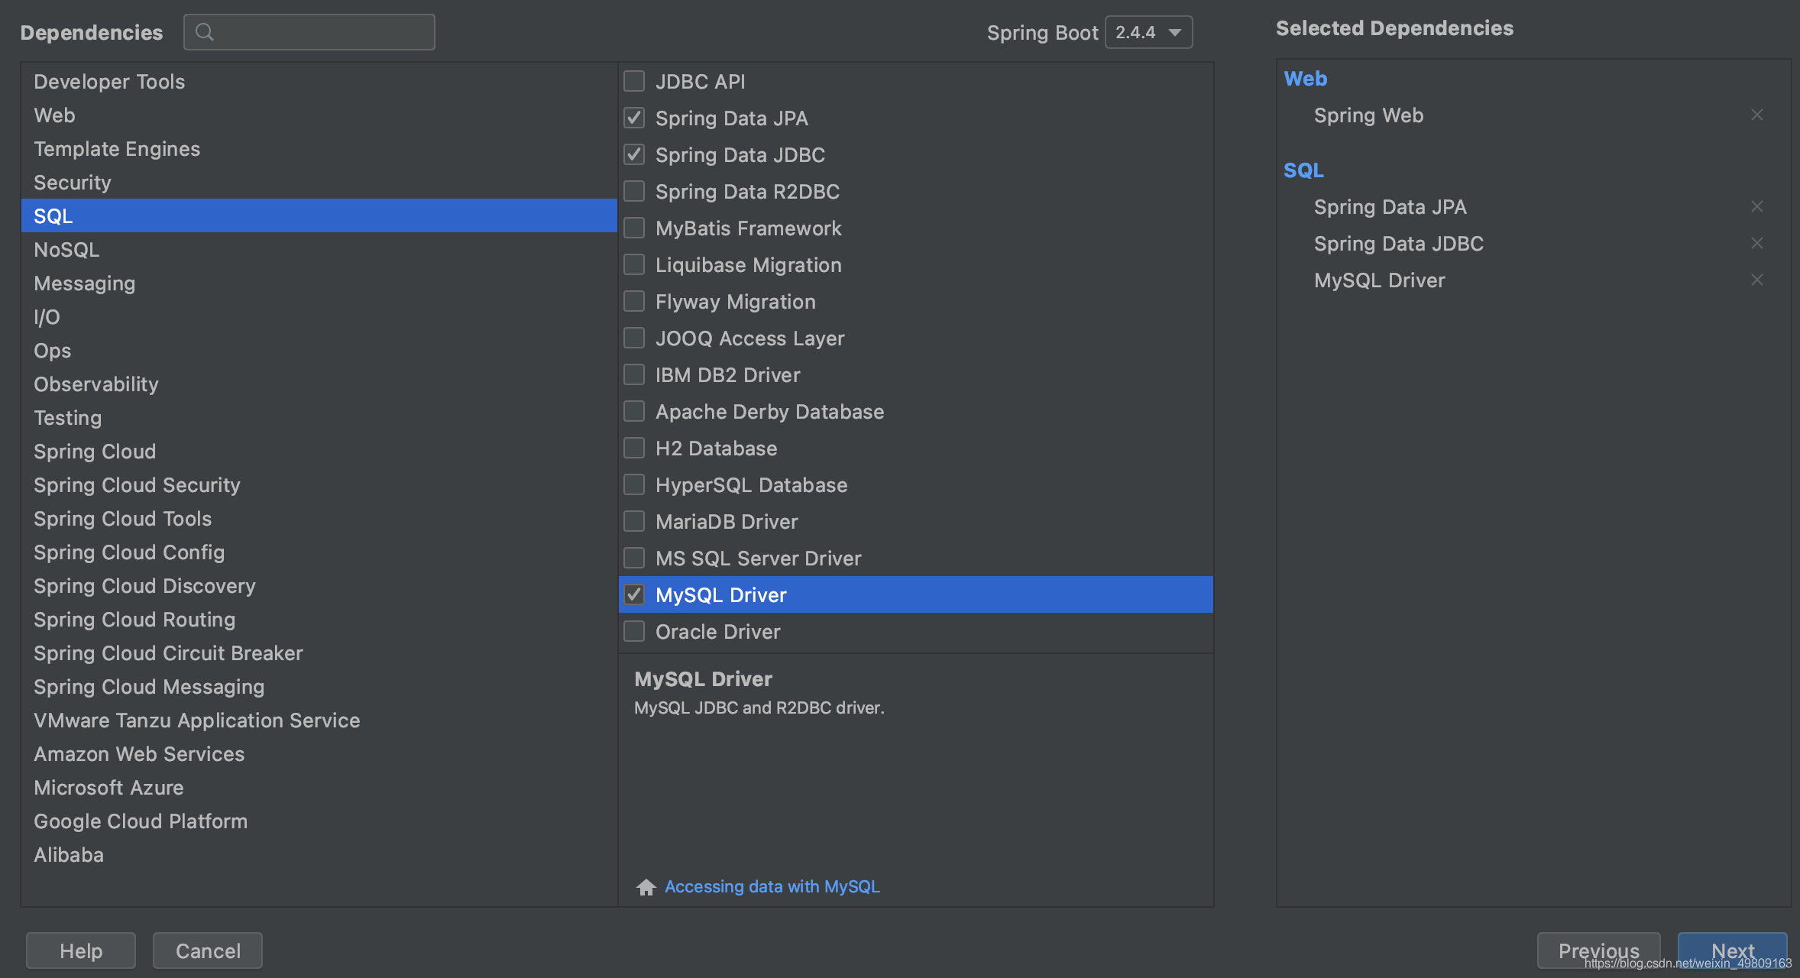
Task: Select the Security category
Action: (x=319, y=182)
